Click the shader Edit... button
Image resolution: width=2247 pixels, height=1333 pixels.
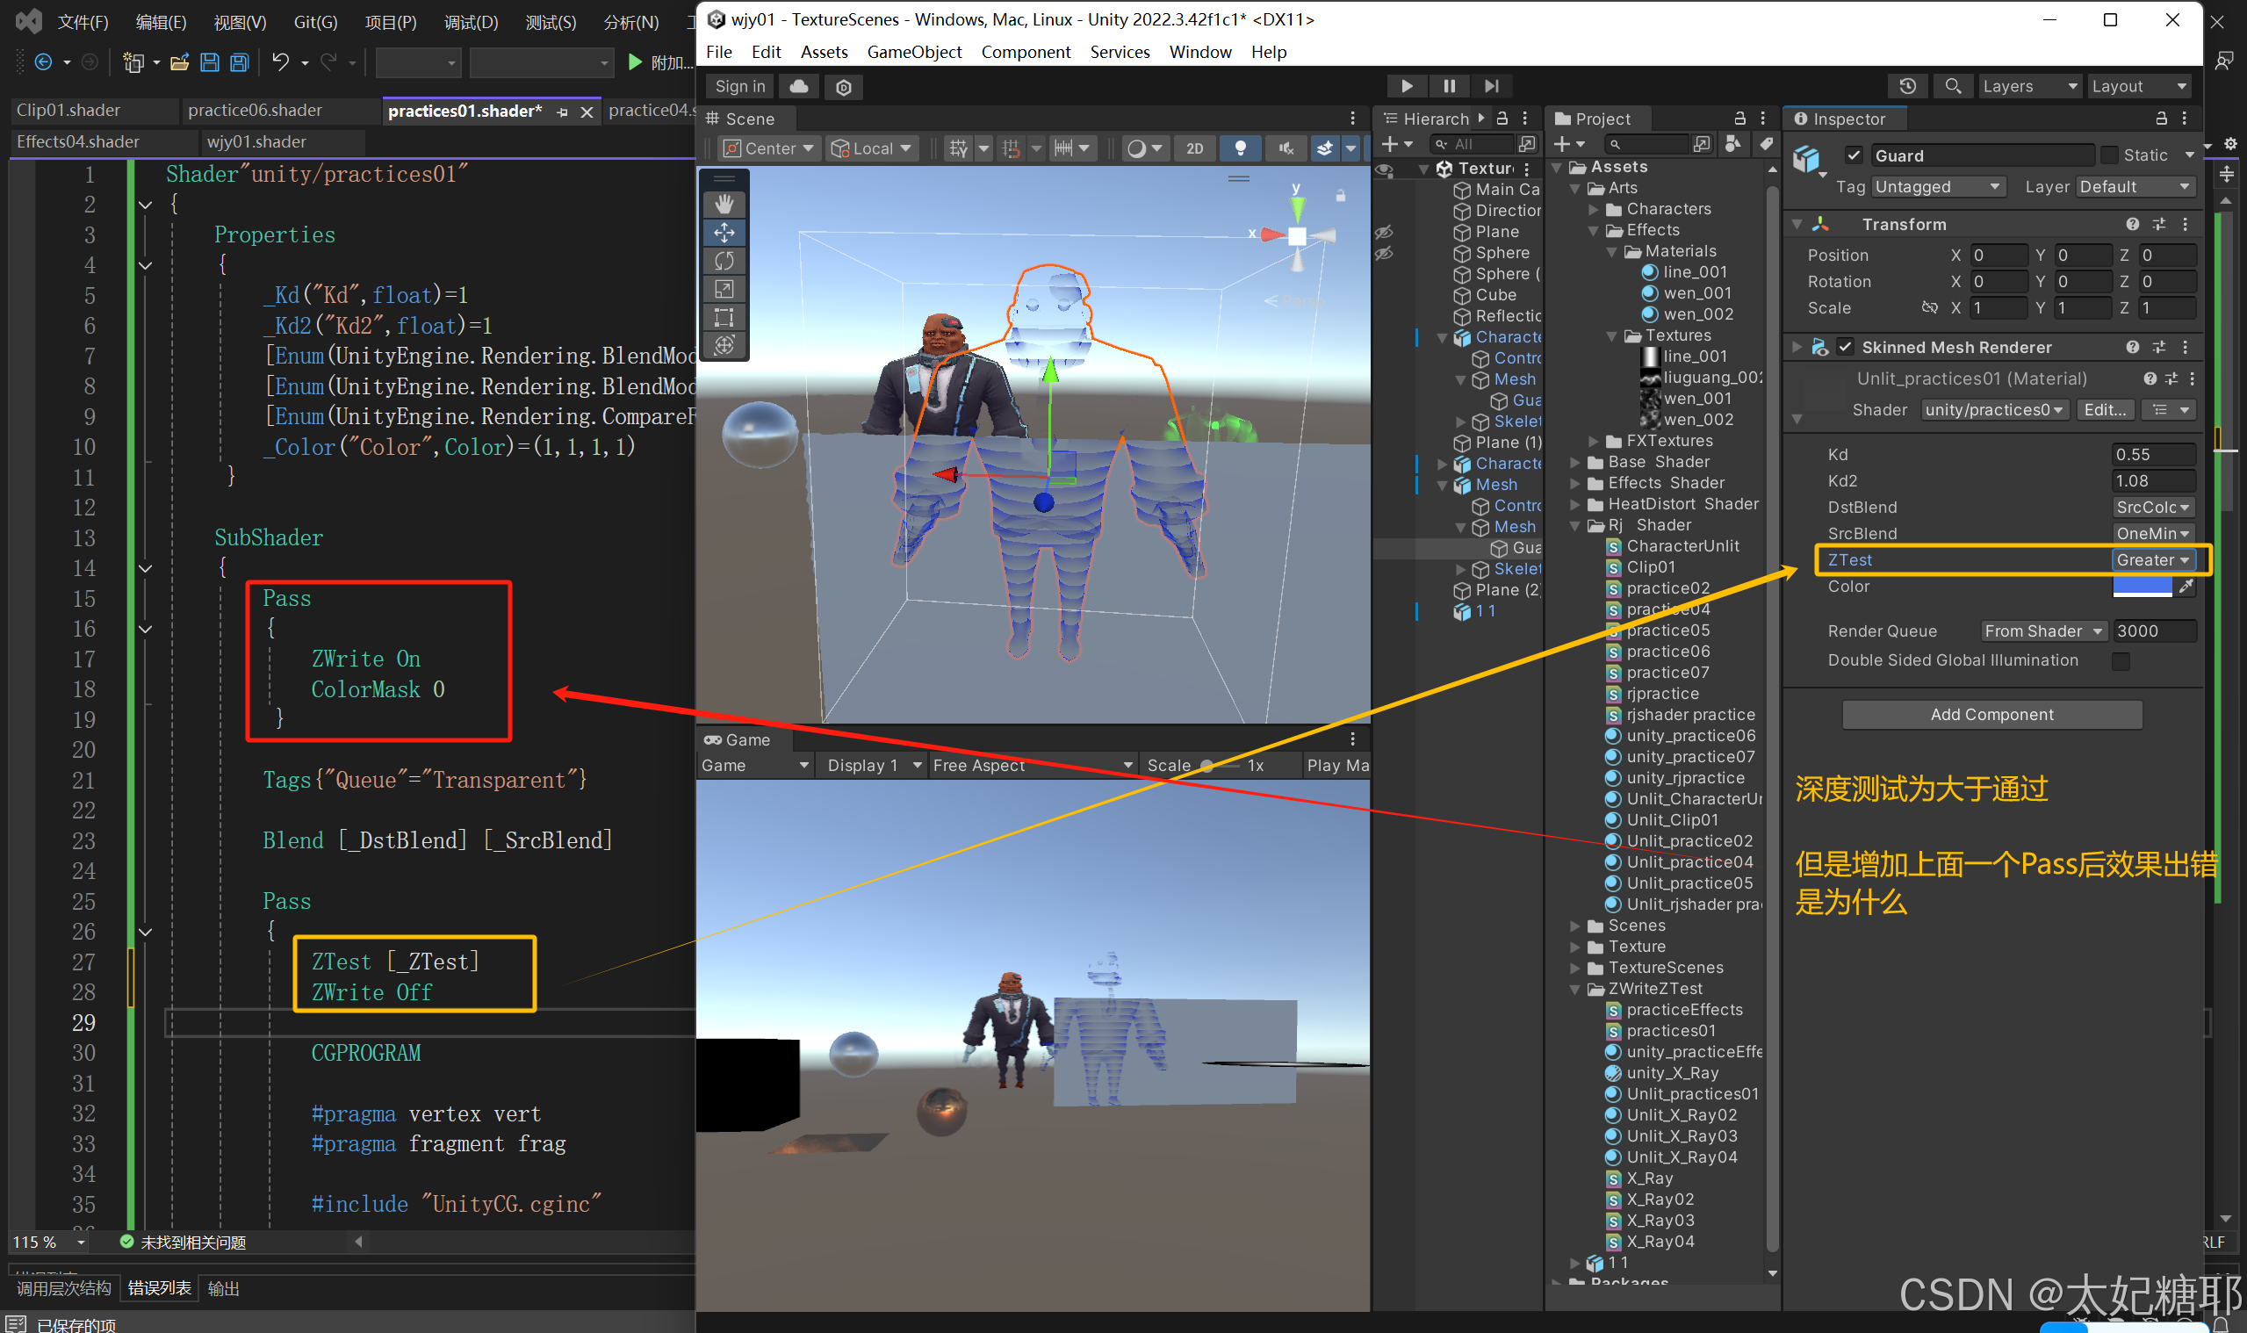(x=2104, y=409)
